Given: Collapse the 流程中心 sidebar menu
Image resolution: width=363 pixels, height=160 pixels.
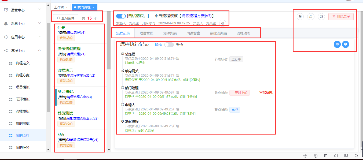Looking at the screenshot, I should click(x=39, y=50).
